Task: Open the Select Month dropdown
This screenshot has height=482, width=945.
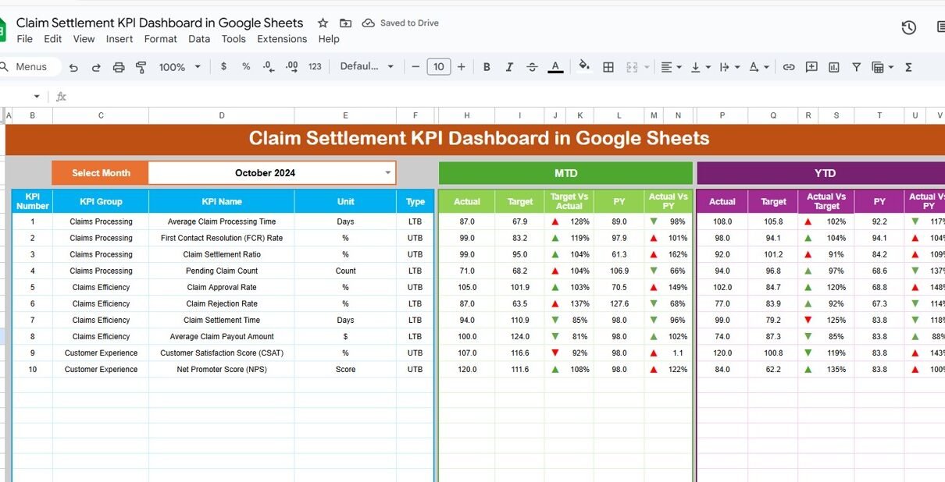Action: 387,173
